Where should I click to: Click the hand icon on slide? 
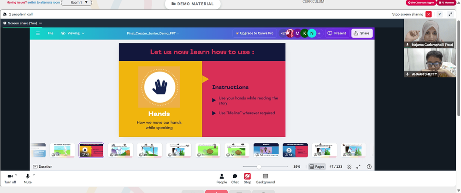160,87
